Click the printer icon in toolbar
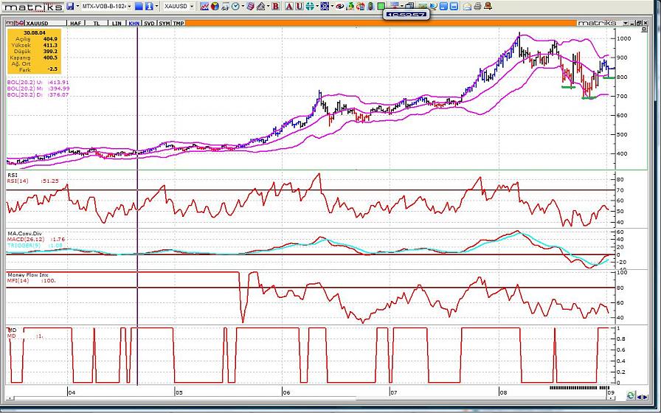 point(477,6)
